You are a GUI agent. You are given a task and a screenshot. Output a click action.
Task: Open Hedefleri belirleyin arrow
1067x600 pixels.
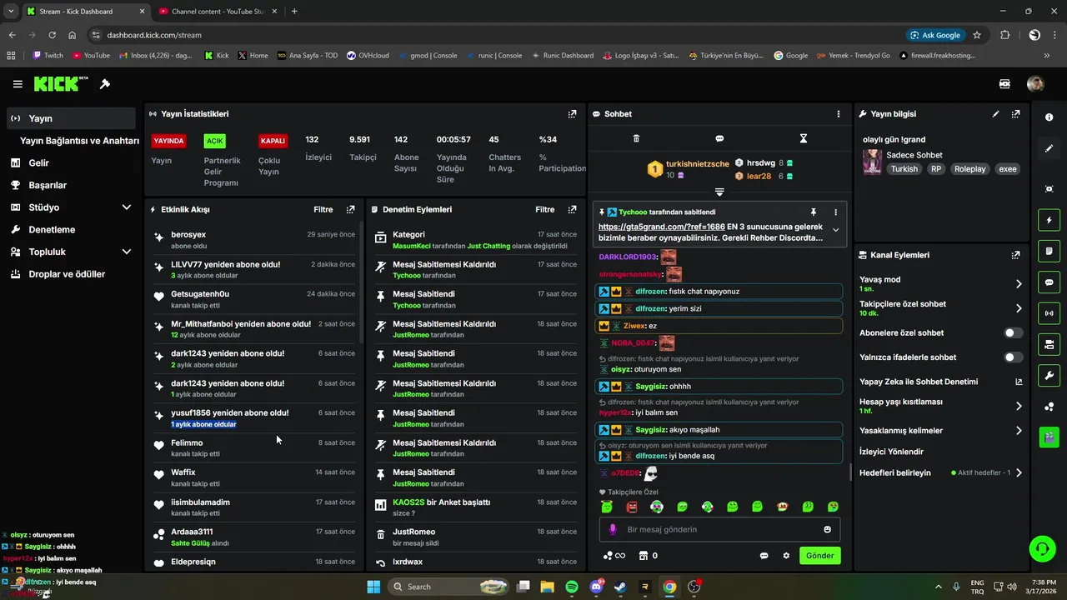point(1019,472)
